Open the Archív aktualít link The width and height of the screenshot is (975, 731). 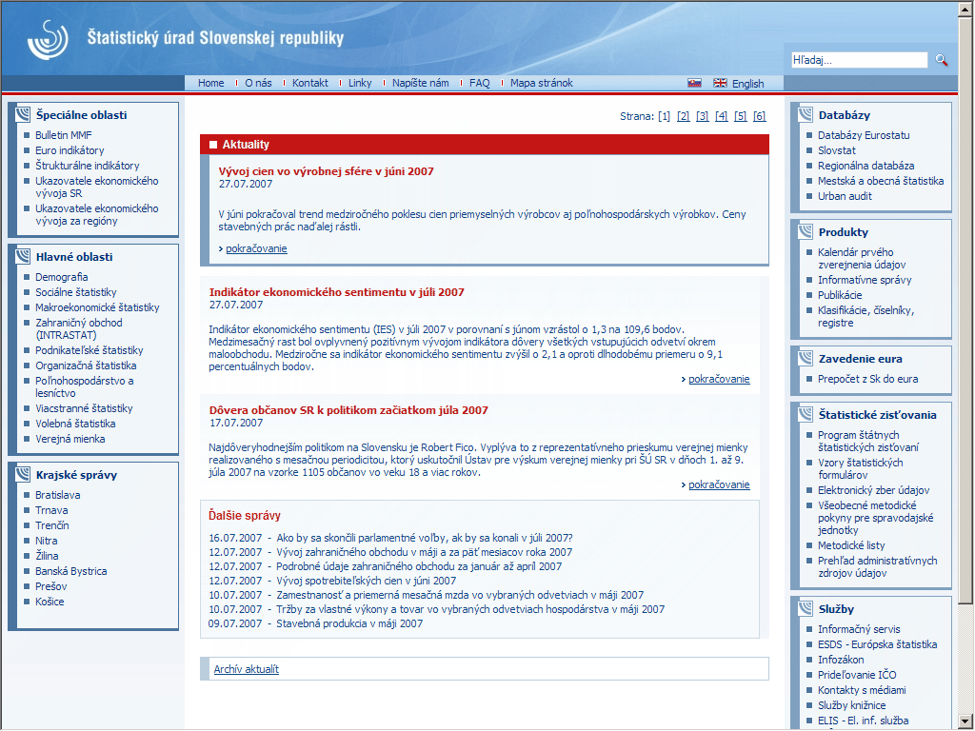[247, 669]
